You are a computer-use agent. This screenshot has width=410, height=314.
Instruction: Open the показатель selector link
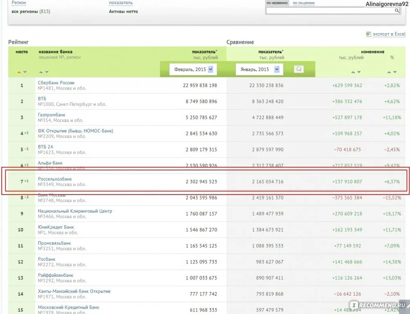pos(121,2)
